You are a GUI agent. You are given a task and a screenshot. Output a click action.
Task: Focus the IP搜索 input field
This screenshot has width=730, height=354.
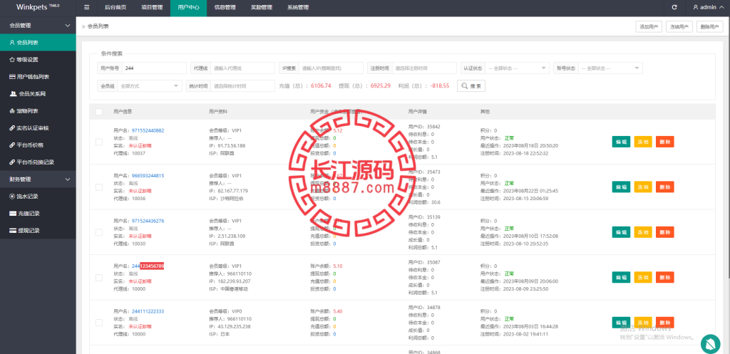coord(331,68)
